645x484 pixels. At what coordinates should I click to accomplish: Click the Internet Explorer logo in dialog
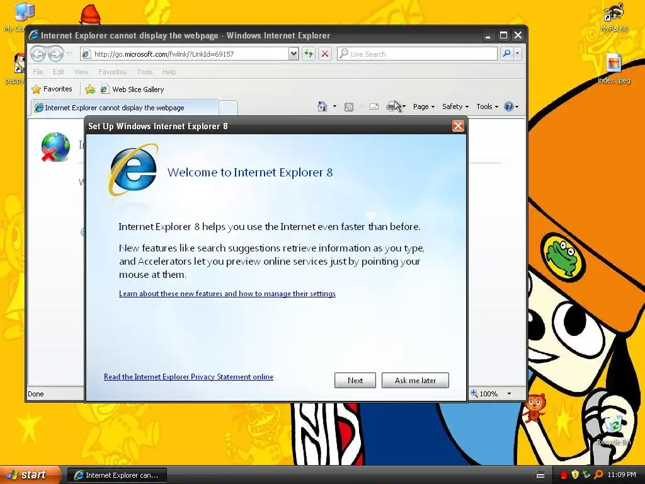[134, 170]
